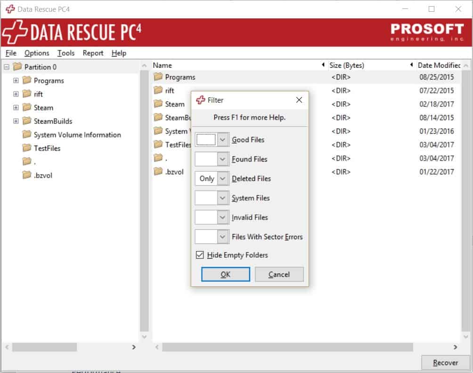This screenshot has width=473, height=373.
Task: Click the file list horizontal scrollbar thumb
Action: point(287,347)
